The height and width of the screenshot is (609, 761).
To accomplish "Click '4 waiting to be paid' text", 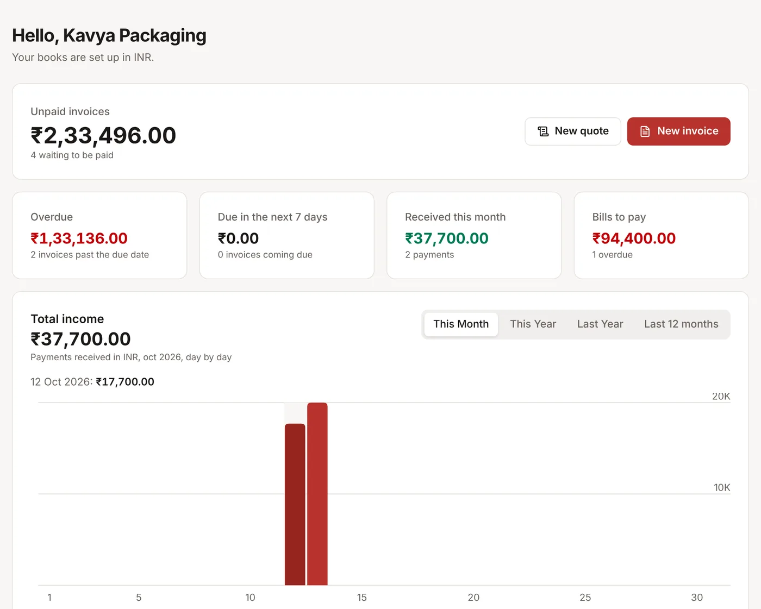I will 72,155.
